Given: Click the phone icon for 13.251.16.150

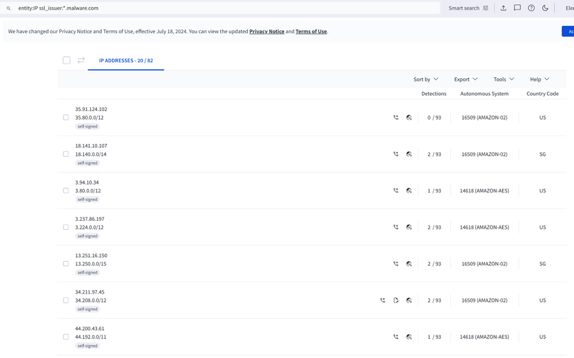Looking at the screenshot, I should click(x=396, y=264).
